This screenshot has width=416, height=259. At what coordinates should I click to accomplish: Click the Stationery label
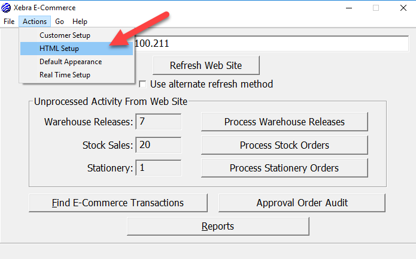point(110,168)
